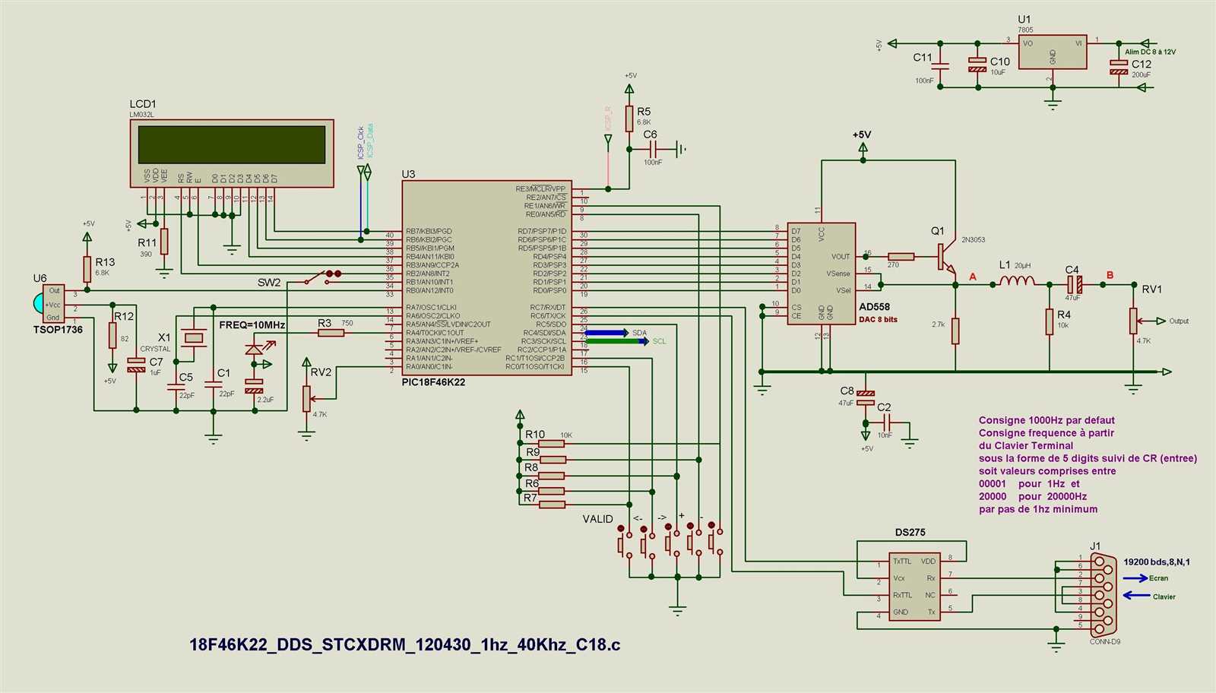Screen dimensions: 1216x693
Task: Click the R3 750 resistor
Action: (331, 332)
